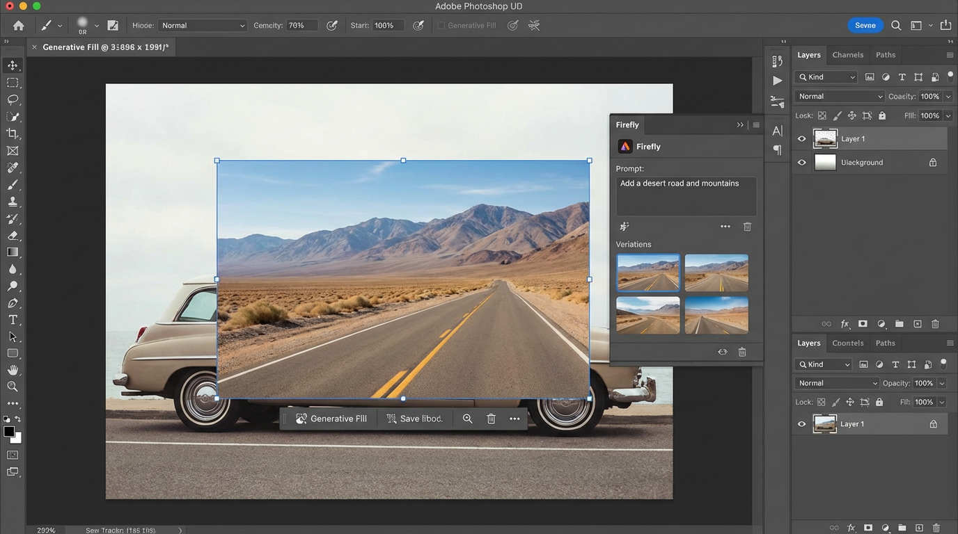The width and height of the screenshot is (958, 534).
Task: Select the Crop tool
Action: [x=13, y=133]
